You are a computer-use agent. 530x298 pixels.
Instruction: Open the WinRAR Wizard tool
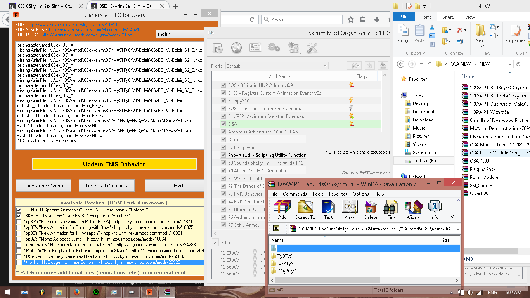click(413, 210)
